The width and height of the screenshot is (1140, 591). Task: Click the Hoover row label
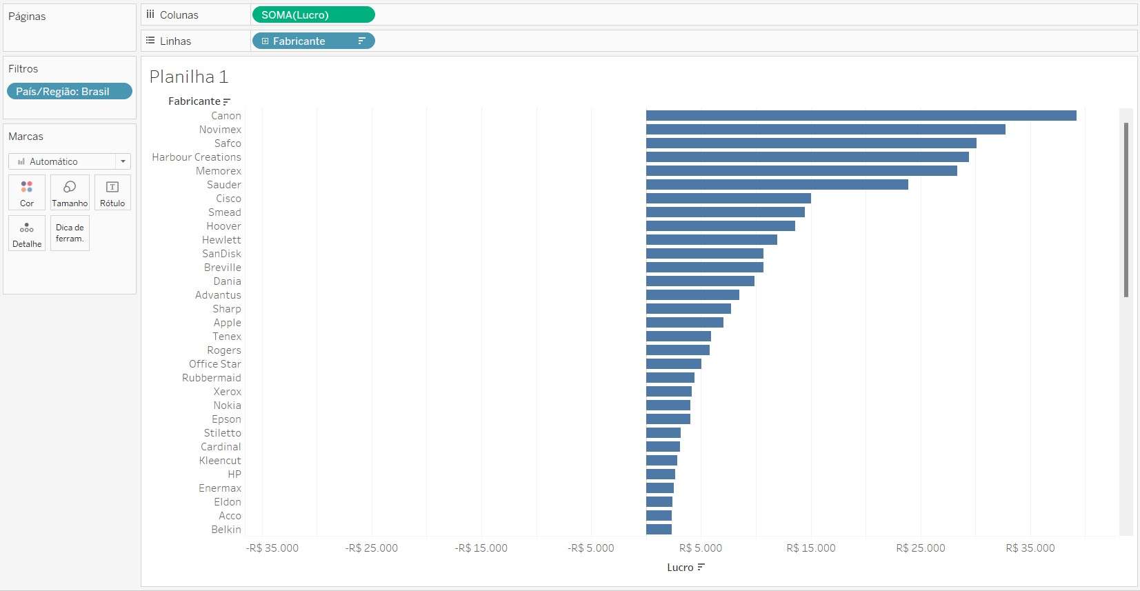point(224,226)
